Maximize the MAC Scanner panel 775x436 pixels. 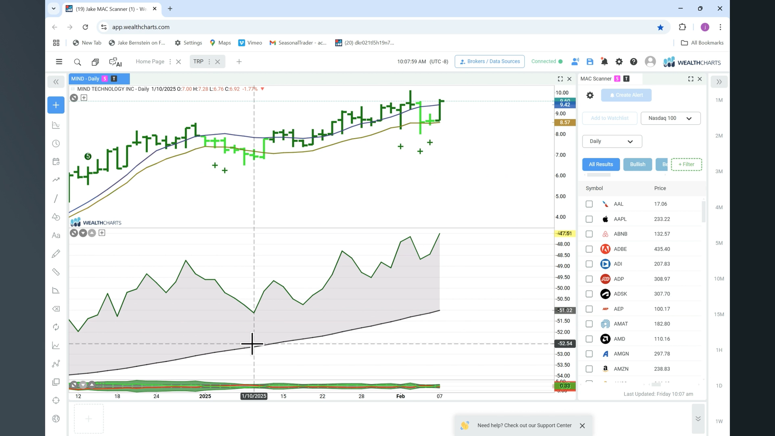(691, 79)
